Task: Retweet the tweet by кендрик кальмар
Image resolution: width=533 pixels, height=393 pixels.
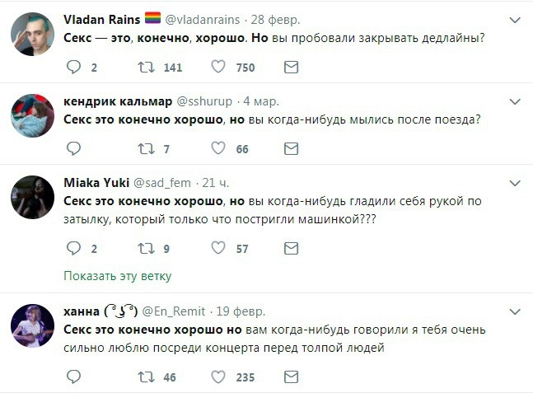Action: point(146,148)
